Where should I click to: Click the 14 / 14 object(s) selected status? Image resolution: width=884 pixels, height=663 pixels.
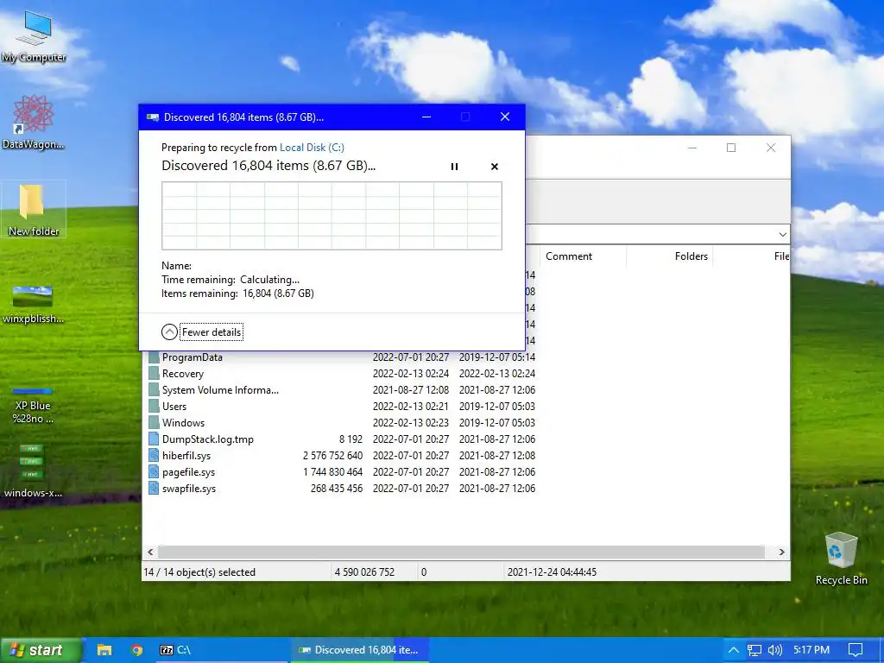(x=199, y=571)
